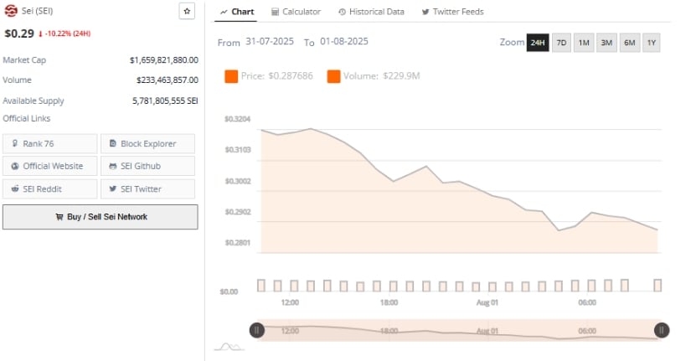Select the 1Y zoom range
The image size is (691, 361).
pyautogui.click(x=652, y=43)
